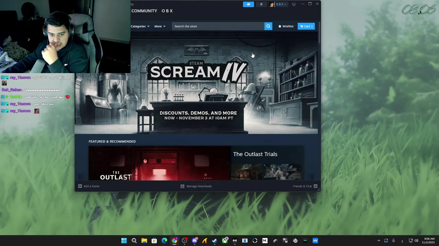
Task: Open File Explorer from the taskbar
Action: [144, 241]
